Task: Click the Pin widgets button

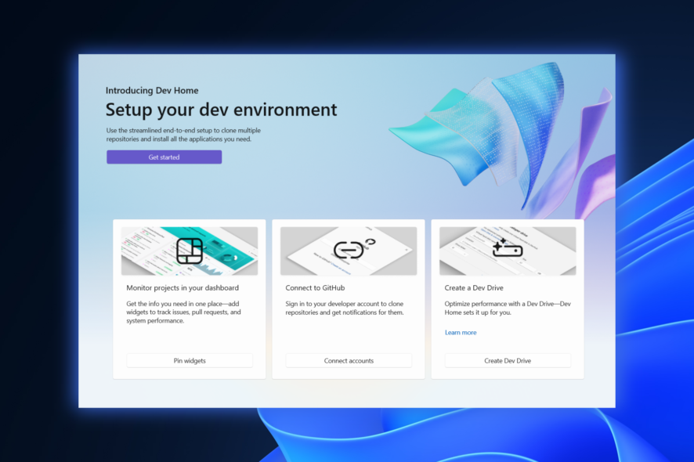Action: (189, 360)
